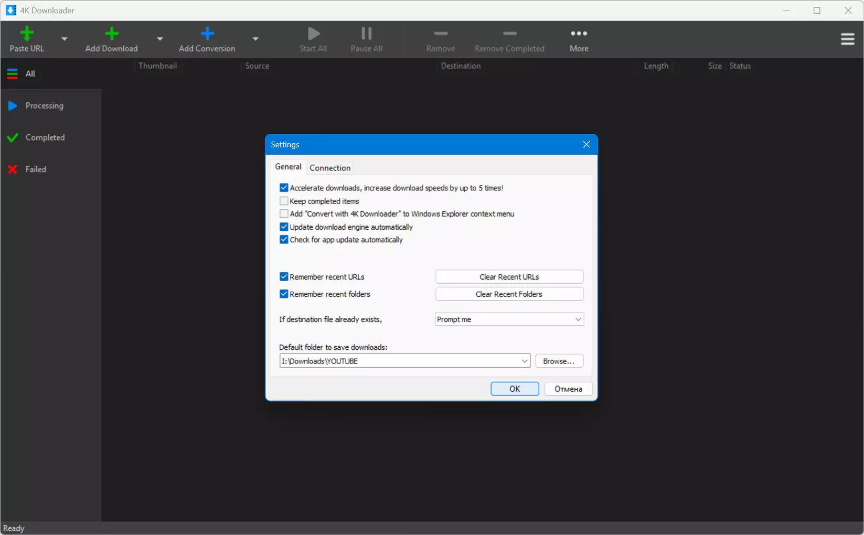Click the Paste URL green plus icon
The width and height of the screenshot is (864, 535).
point(27,34)
